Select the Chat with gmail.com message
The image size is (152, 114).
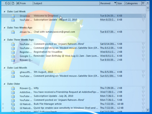(x=54, y=32)
